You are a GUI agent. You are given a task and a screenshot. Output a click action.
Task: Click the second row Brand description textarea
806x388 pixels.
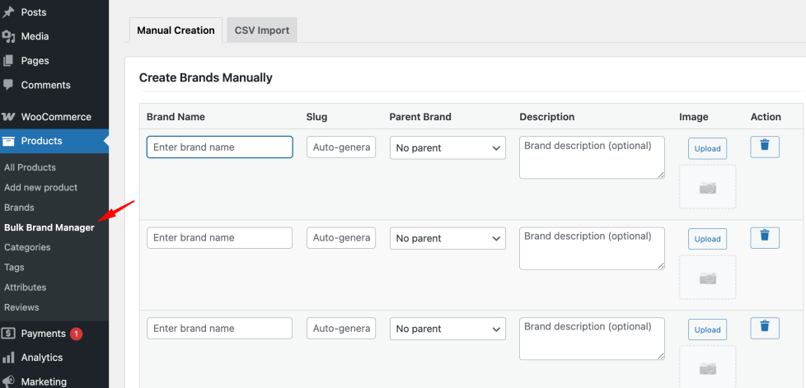593,248
